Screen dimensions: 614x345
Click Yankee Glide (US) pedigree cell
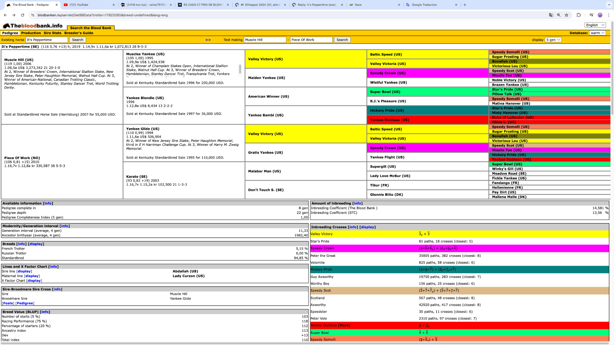(x=143, y=129)
